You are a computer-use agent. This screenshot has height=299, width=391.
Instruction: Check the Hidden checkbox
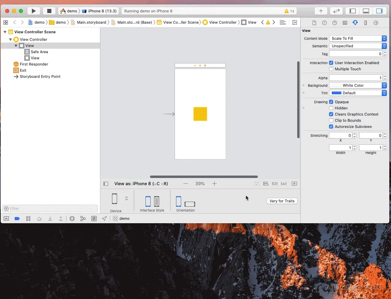(331, 108)
